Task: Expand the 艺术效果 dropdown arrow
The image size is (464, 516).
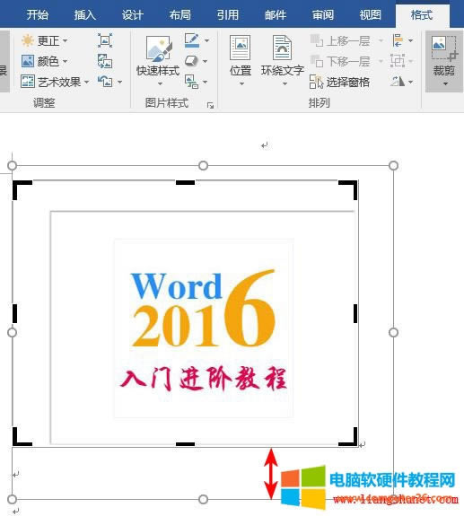Action: (x=86, y=82)
